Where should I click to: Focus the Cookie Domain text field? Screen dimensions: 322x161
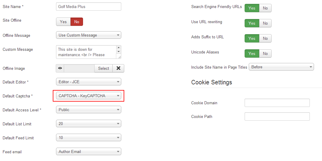[x=277, y=103]
